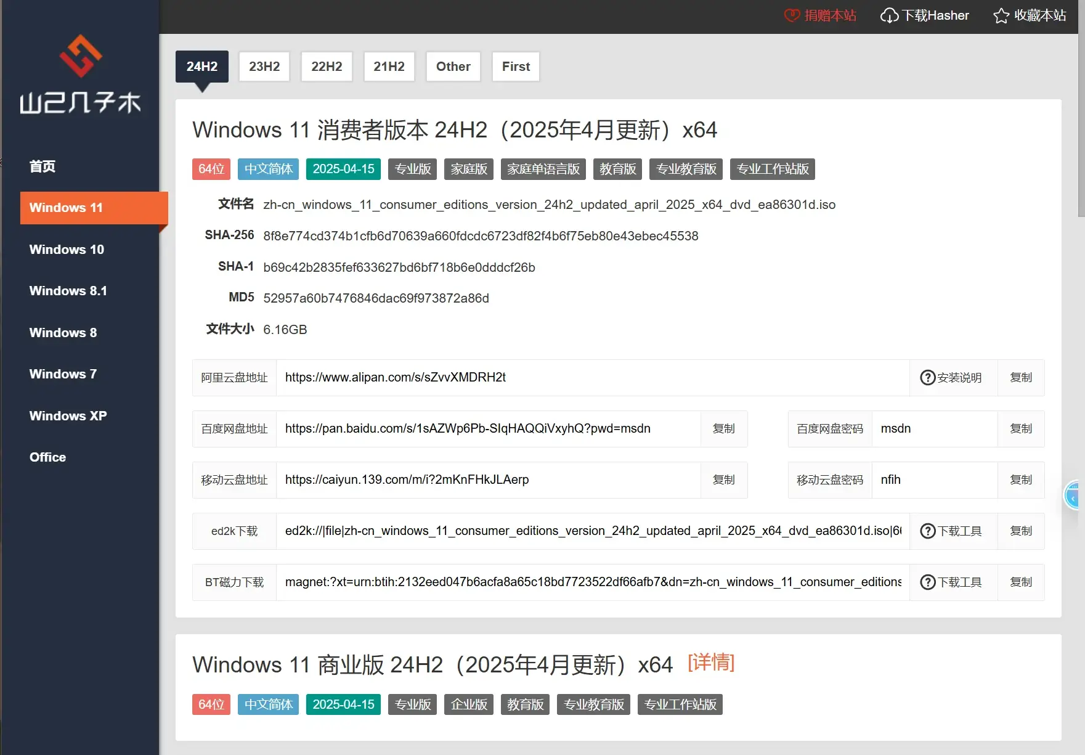Image resolution: width=1085 pixels, height=755 pixels.
Task: Click the caiyun.139.com address field
Action: tap(489, 480)
